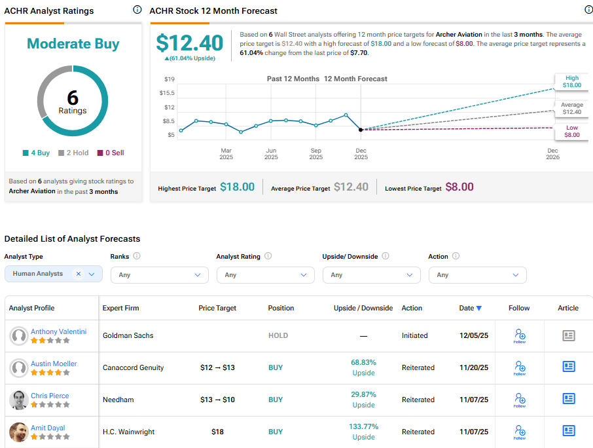Viewport: 593px width, 448px height.
Task: Open Chris Pierce's analyst profile
Action: coord(50,396)
